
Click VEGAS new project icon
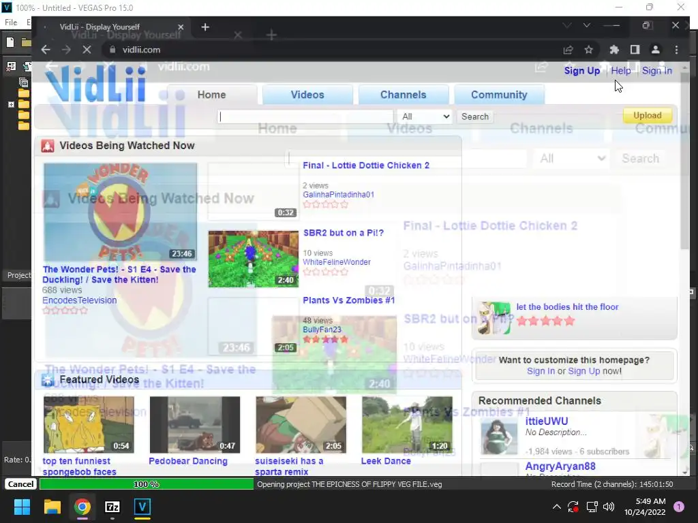tap(10, 42)
